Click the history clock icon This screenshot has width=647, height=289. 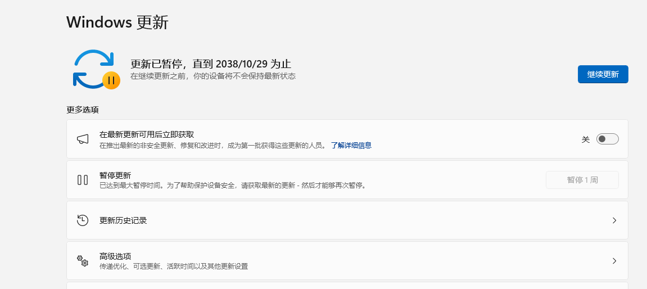click(83, 220)
